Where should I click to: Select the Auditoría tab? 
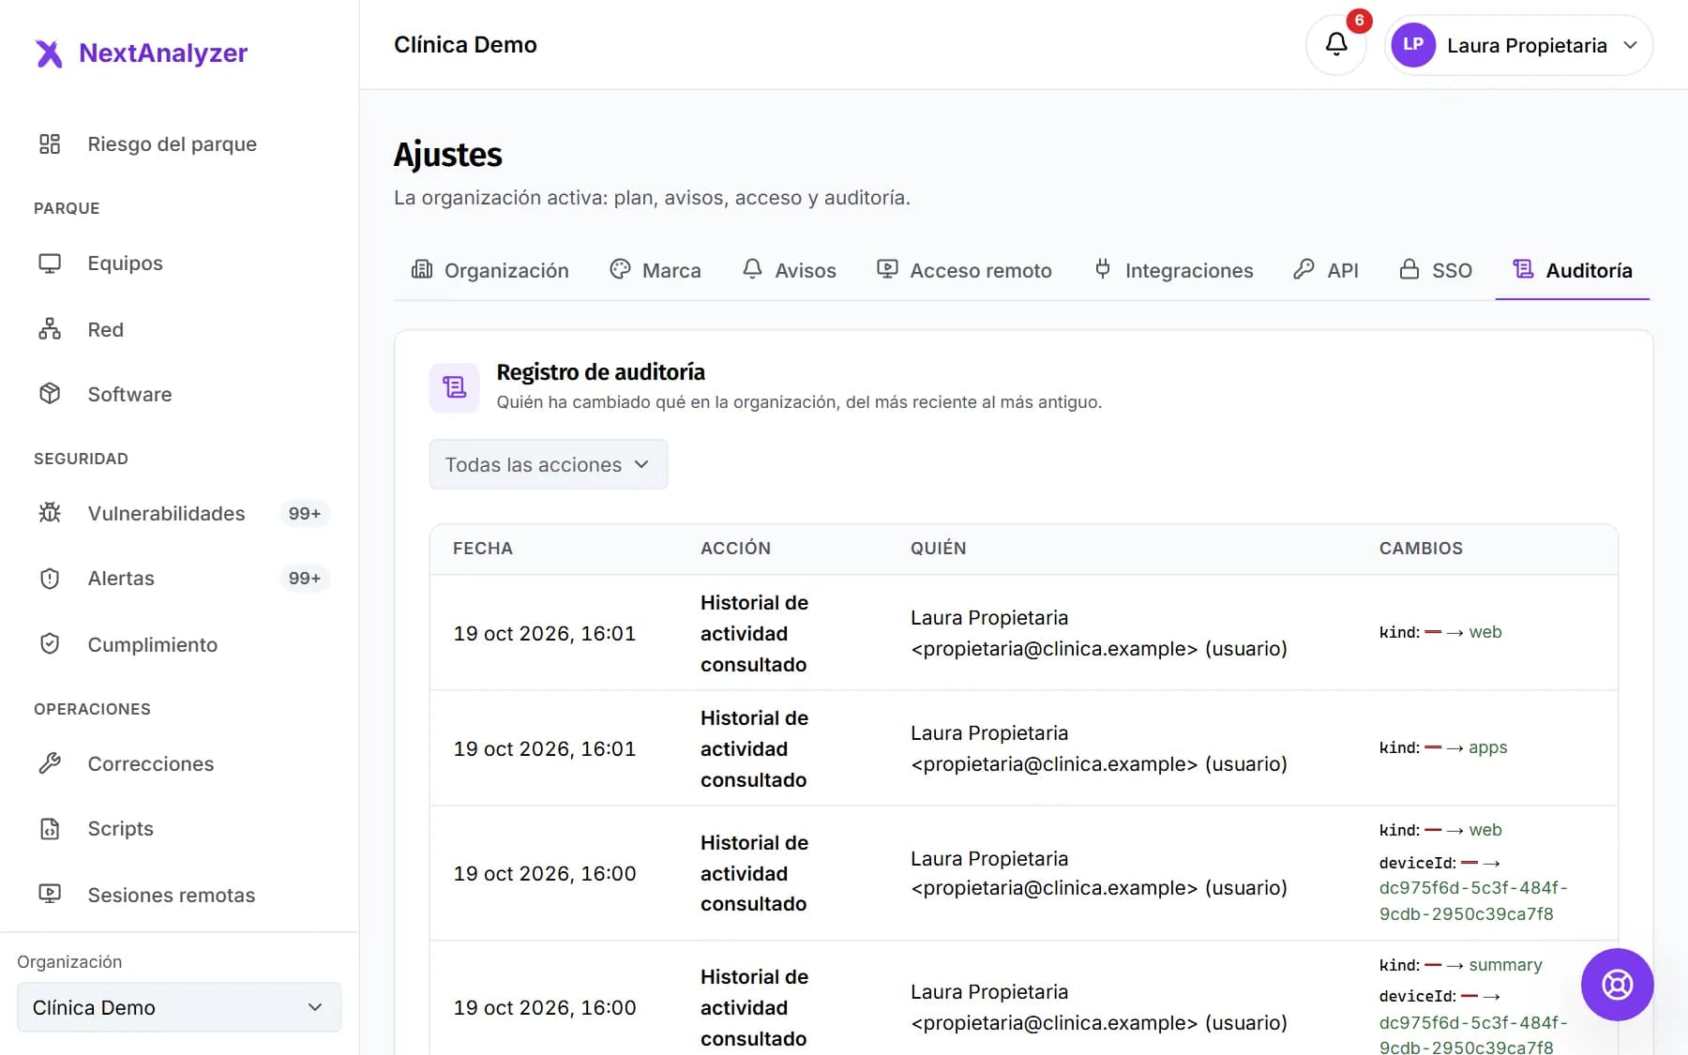(x=1573, y=270)
